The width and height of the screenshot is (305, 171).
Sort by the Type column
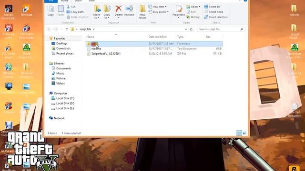point(180,37)
